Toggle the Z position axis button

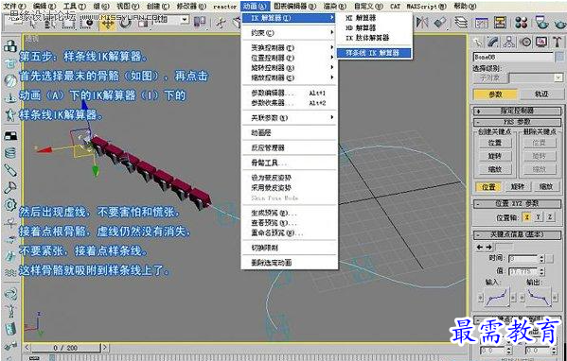550,217
